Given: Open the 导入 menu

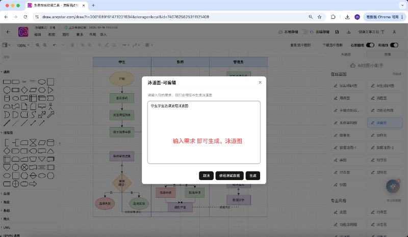Looking at the screenshot, I should coord(104,35).
